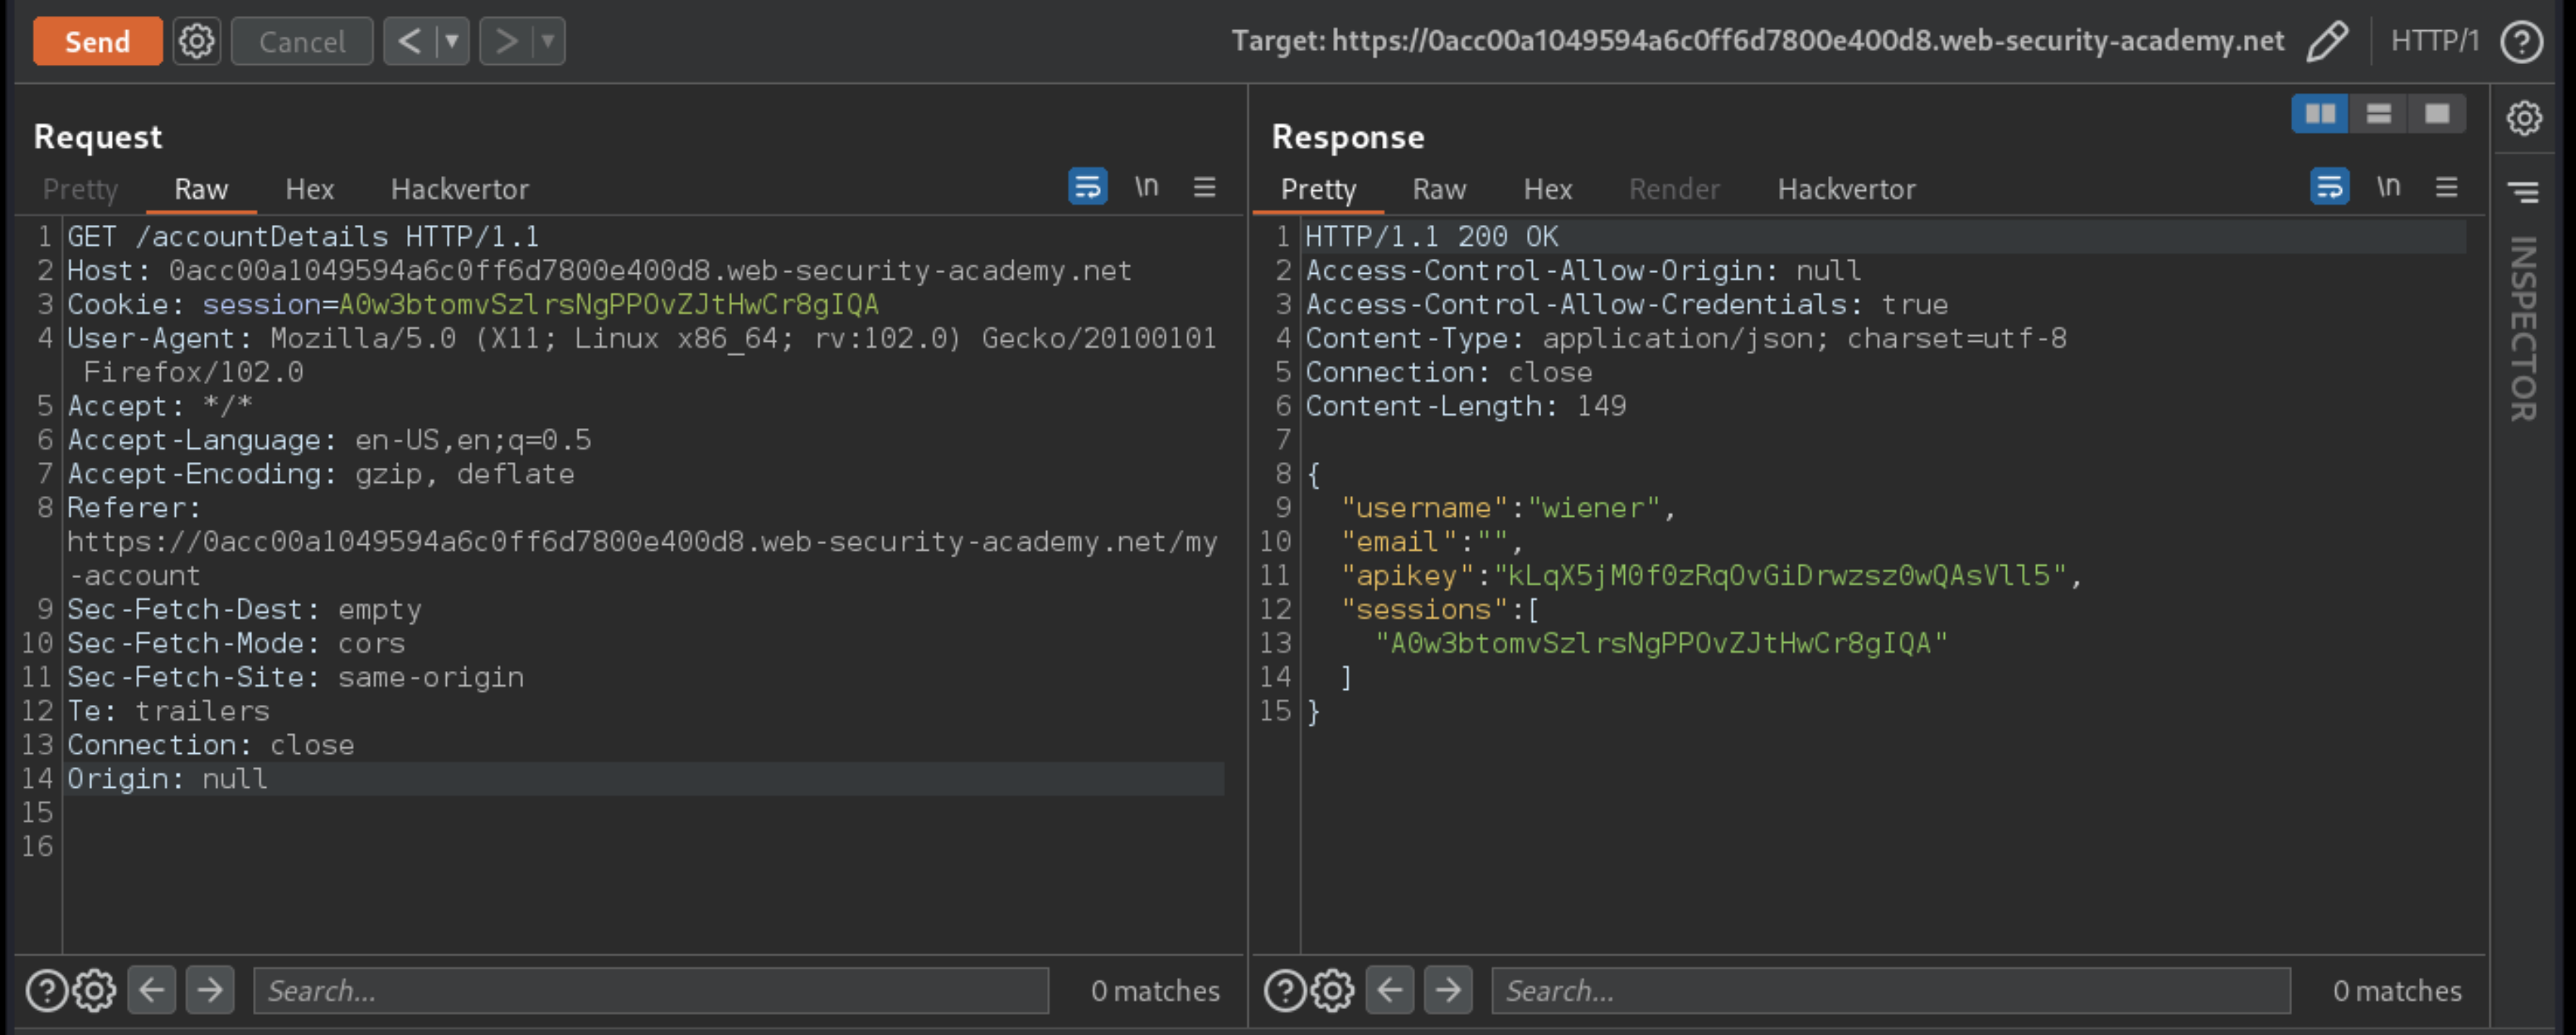Open Response search help icon
This screenshot has height=1035, width=2576.
(1284, 991)
